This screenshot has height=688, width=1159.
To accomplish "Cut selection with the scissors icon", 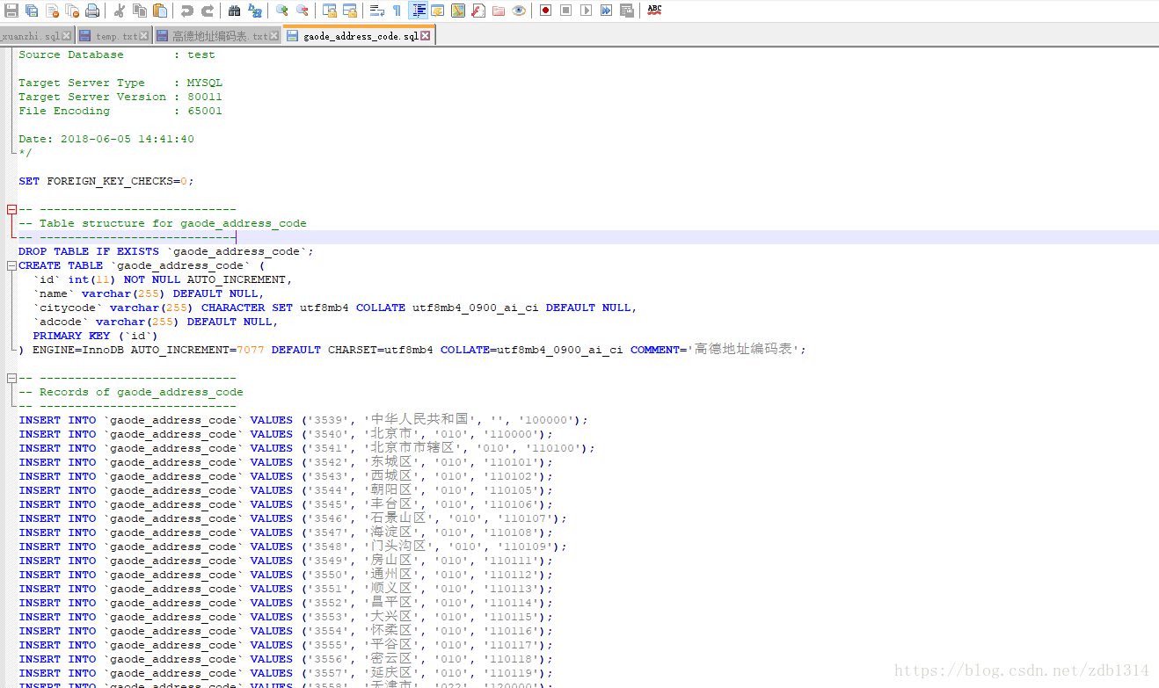I will click(x=120, y=11).
